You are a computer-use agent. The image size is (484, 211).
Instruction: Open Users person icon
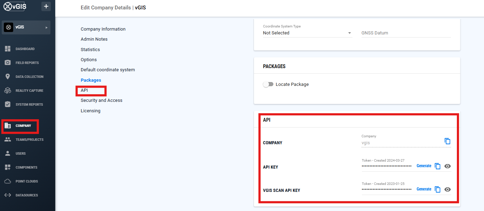[8, 153]
